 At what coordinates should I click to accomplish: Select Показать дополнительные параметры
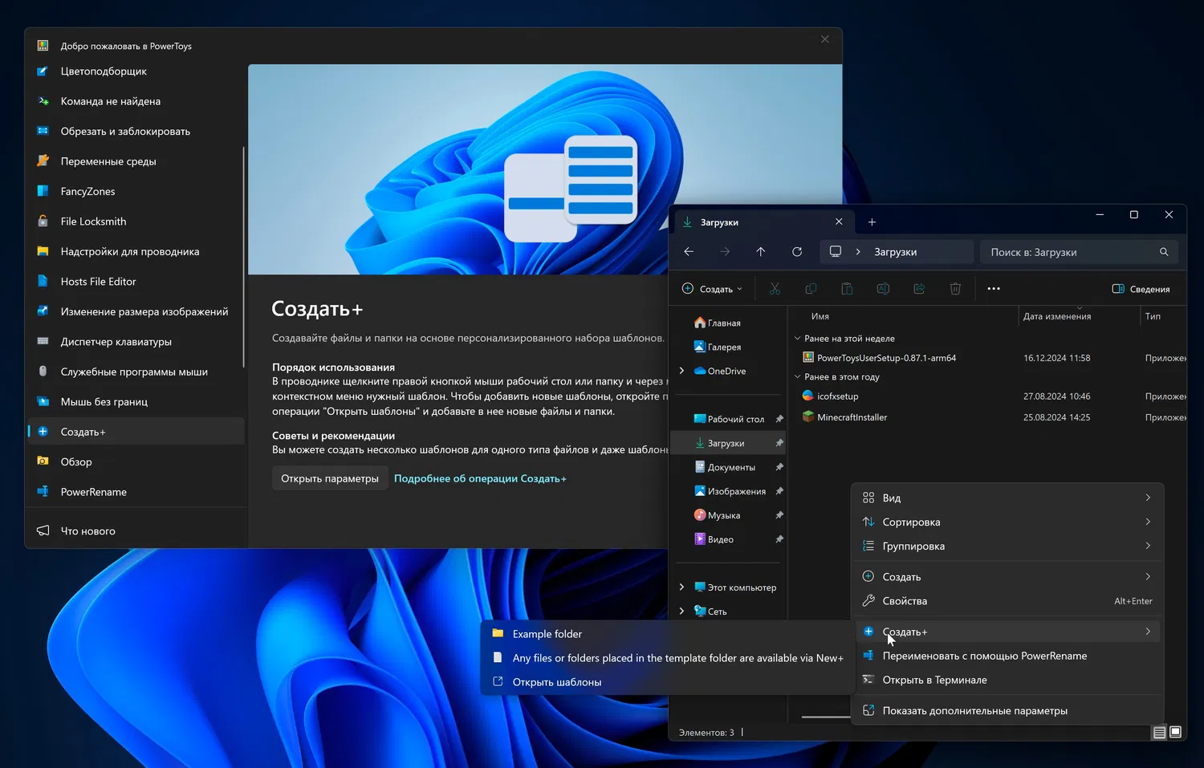click(1008, 711)
